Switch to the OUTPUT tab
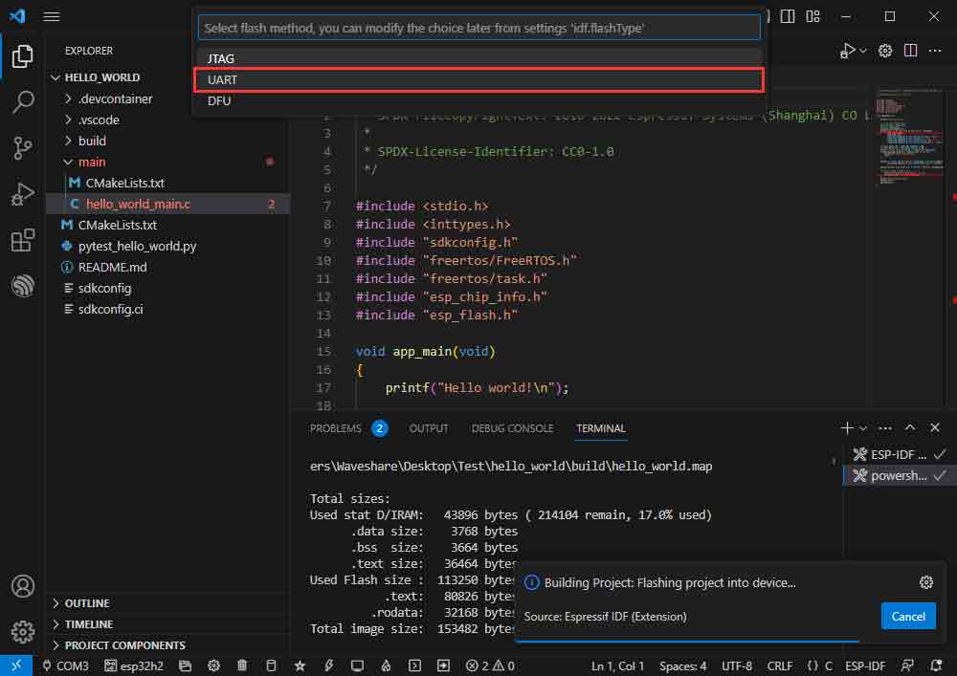Screen dimensions: 957x676 (429, 428)
